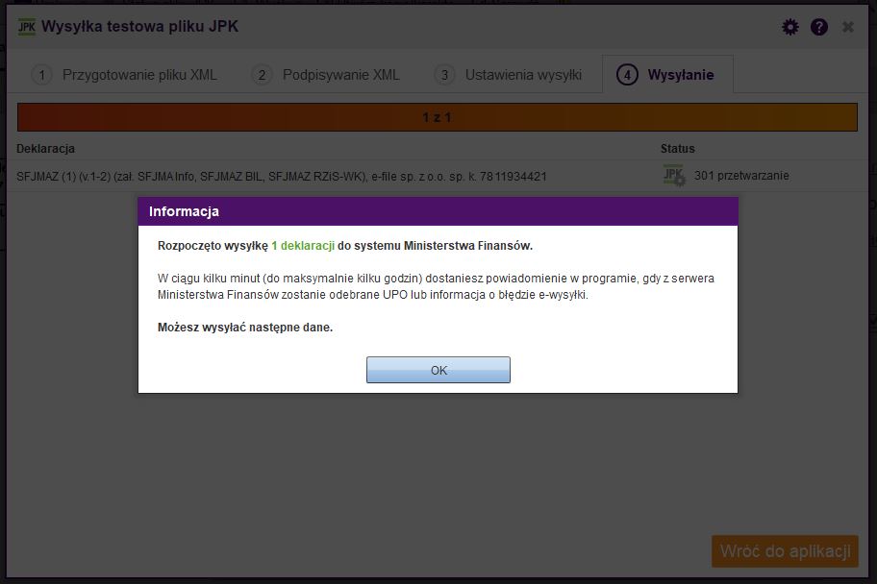Click OK in the Informacja dialog
Screen dimensions: 877x584
[x=438, y=370]
